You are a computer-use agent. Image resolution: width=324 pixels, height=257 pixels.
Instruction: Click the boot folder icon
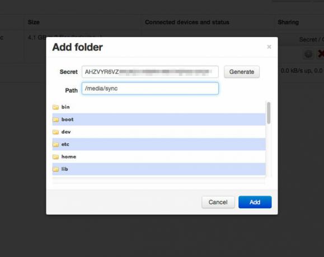pos(55,120)
